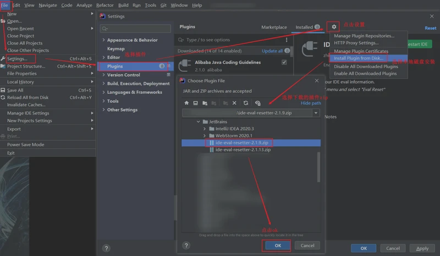
Task: Click the Home directory icon in file chooser
Action: (186, 103)
